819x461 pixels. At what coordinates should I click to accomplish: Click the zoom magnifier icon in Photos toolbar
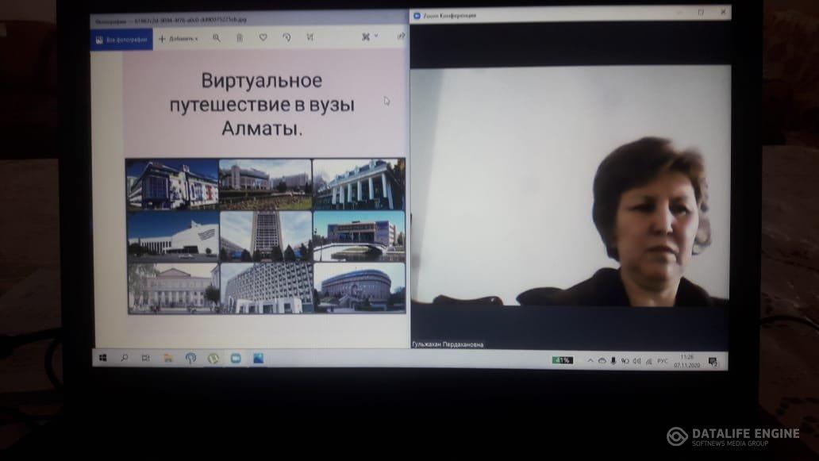click(216, 37)
